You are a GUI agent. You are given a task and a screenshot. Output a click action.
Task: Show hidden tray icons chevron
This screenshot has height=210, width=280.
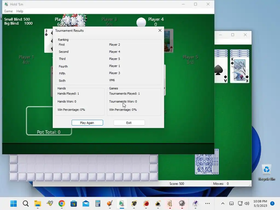(x=223, y=203)
